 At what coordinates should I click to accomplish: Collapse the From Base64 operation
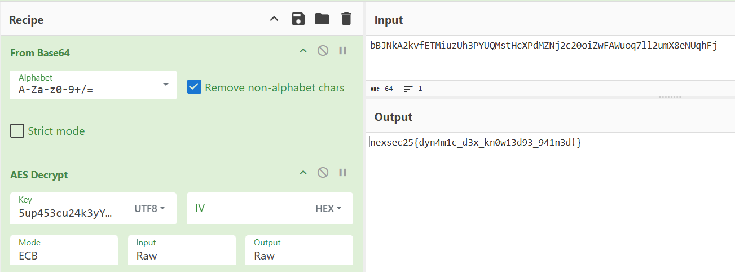click(x=303, y=51)
